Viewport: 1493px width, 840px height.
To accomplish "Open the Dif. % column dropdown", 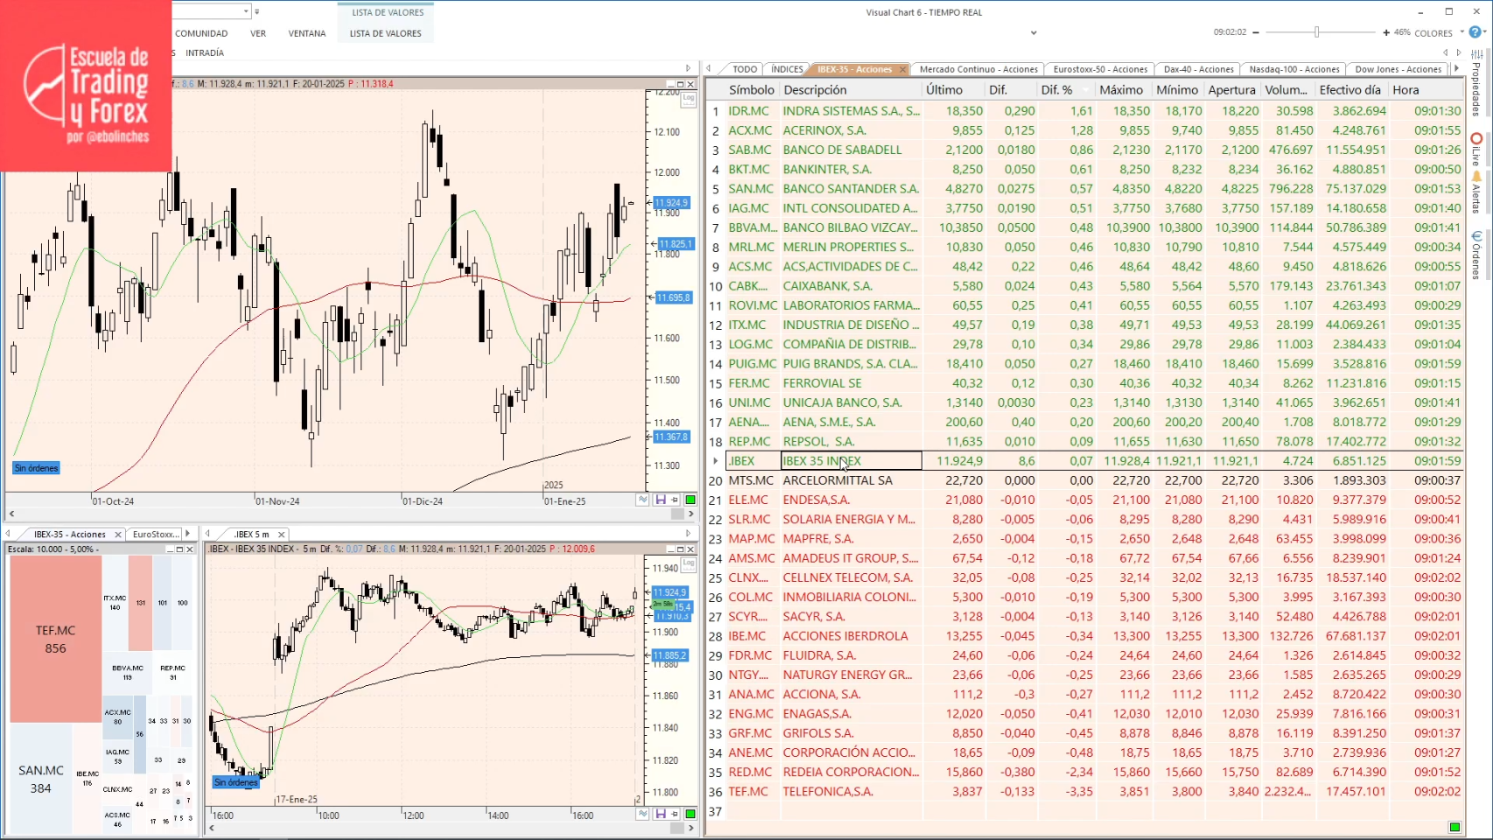I will (x=1086, y=90).
